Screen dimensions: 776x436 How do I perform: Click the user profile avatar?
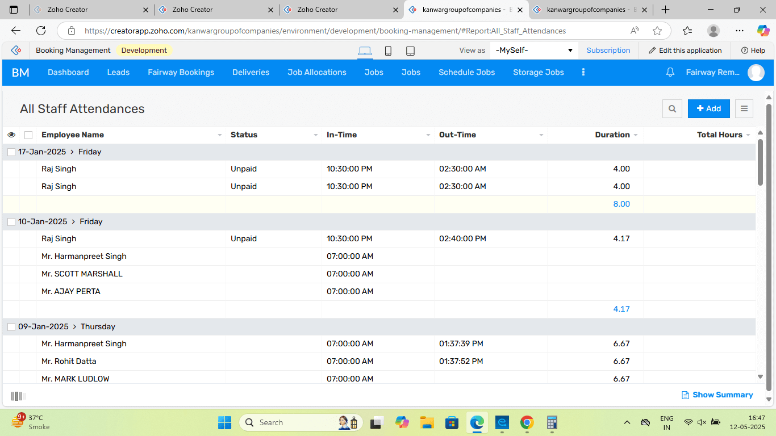756,72
